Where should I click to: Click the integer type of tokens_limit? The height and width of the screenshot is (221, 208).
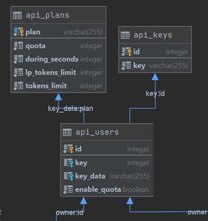pos(91,86)
